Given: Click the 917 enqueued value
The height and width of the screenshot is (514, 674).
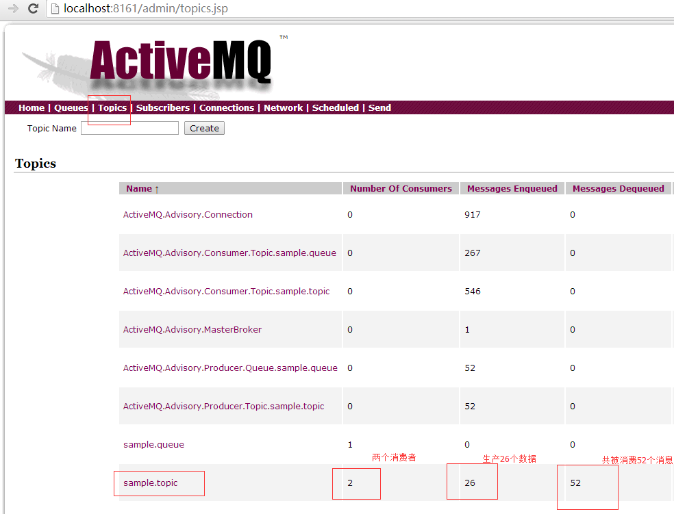Looking at the screenshot, I should pyautogui.click(x=473, y=215).
